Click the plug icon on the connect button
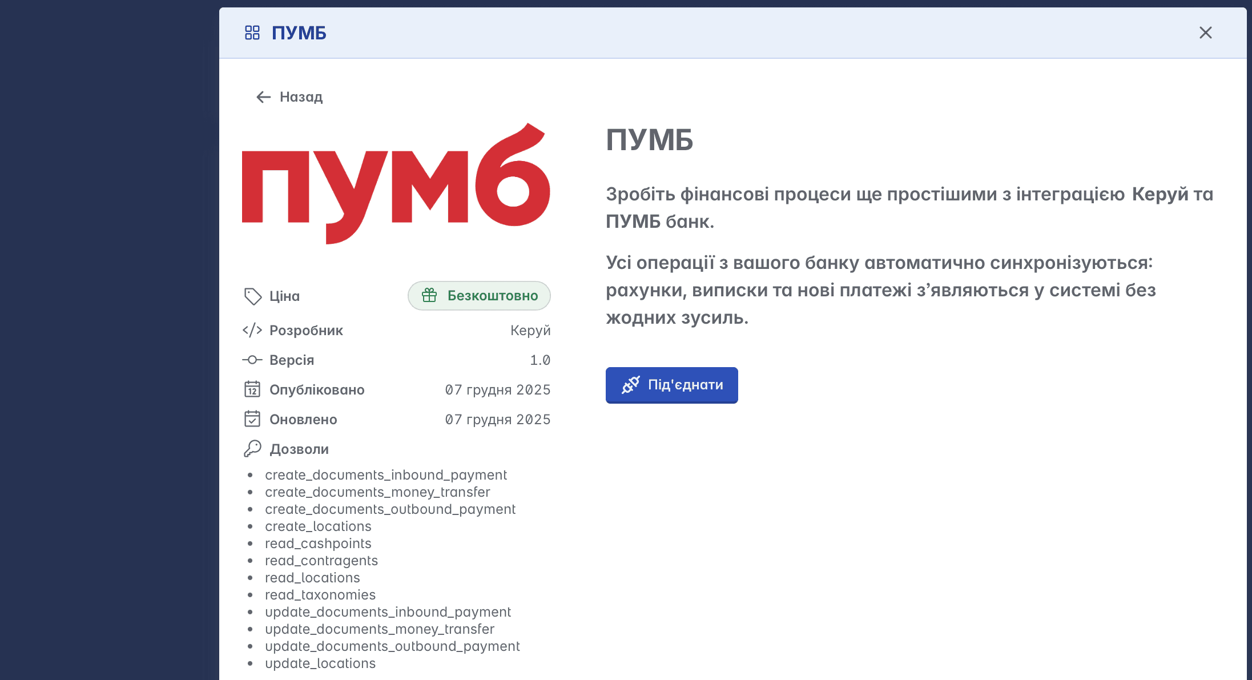 [630, 385]
